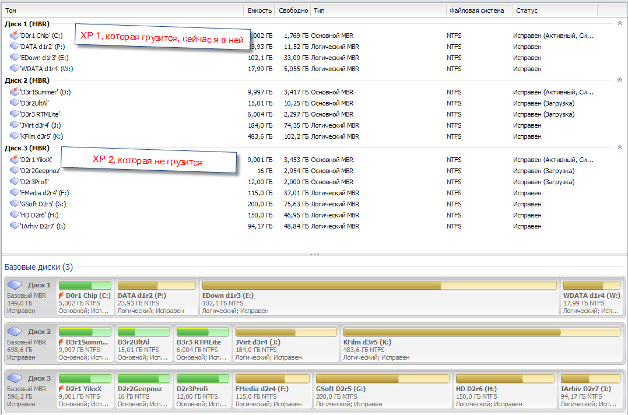The image size is (628, 415).
Task: Click active flag icon on D0r1 Chip (C:) block
Action: coord(61,296)
